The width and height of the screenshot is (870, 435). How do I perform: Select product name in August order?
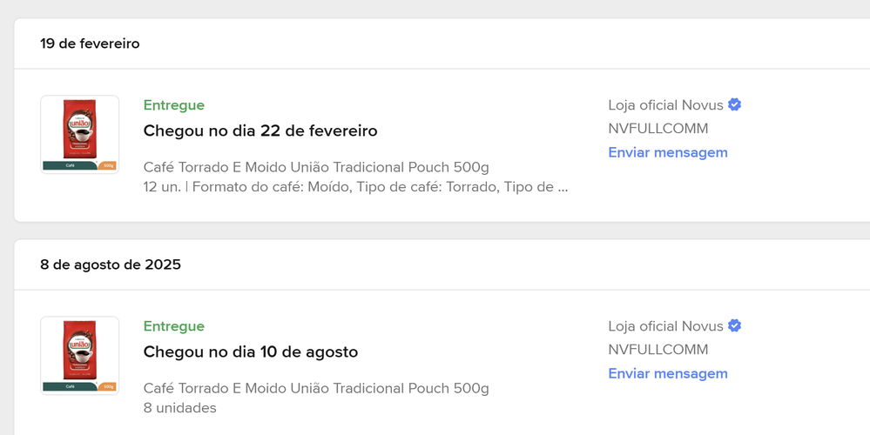(316, 388)
